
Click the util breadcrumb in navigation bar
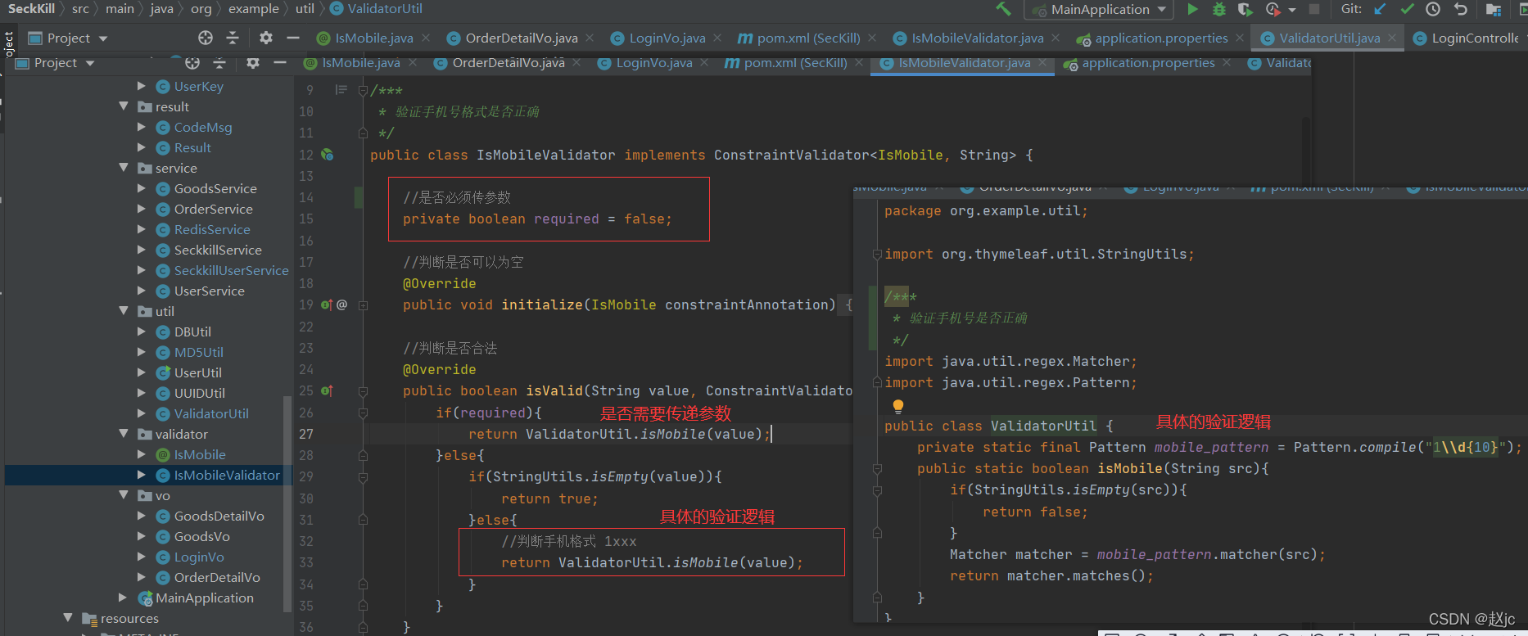pos(305,8)
